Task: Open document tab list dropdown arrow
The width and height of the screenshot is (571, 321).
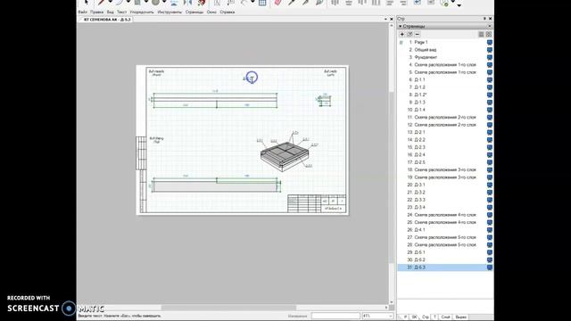Action: pyautogui.click(x=385, y=19)
